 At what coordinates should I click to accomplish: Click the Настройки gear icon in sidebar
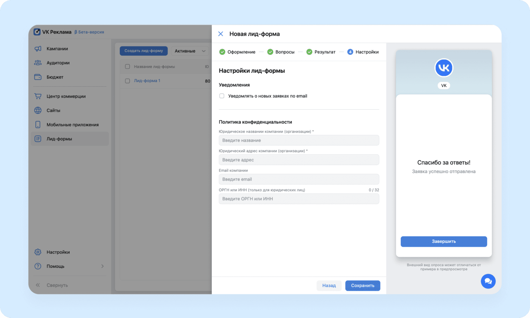point(38,252)
